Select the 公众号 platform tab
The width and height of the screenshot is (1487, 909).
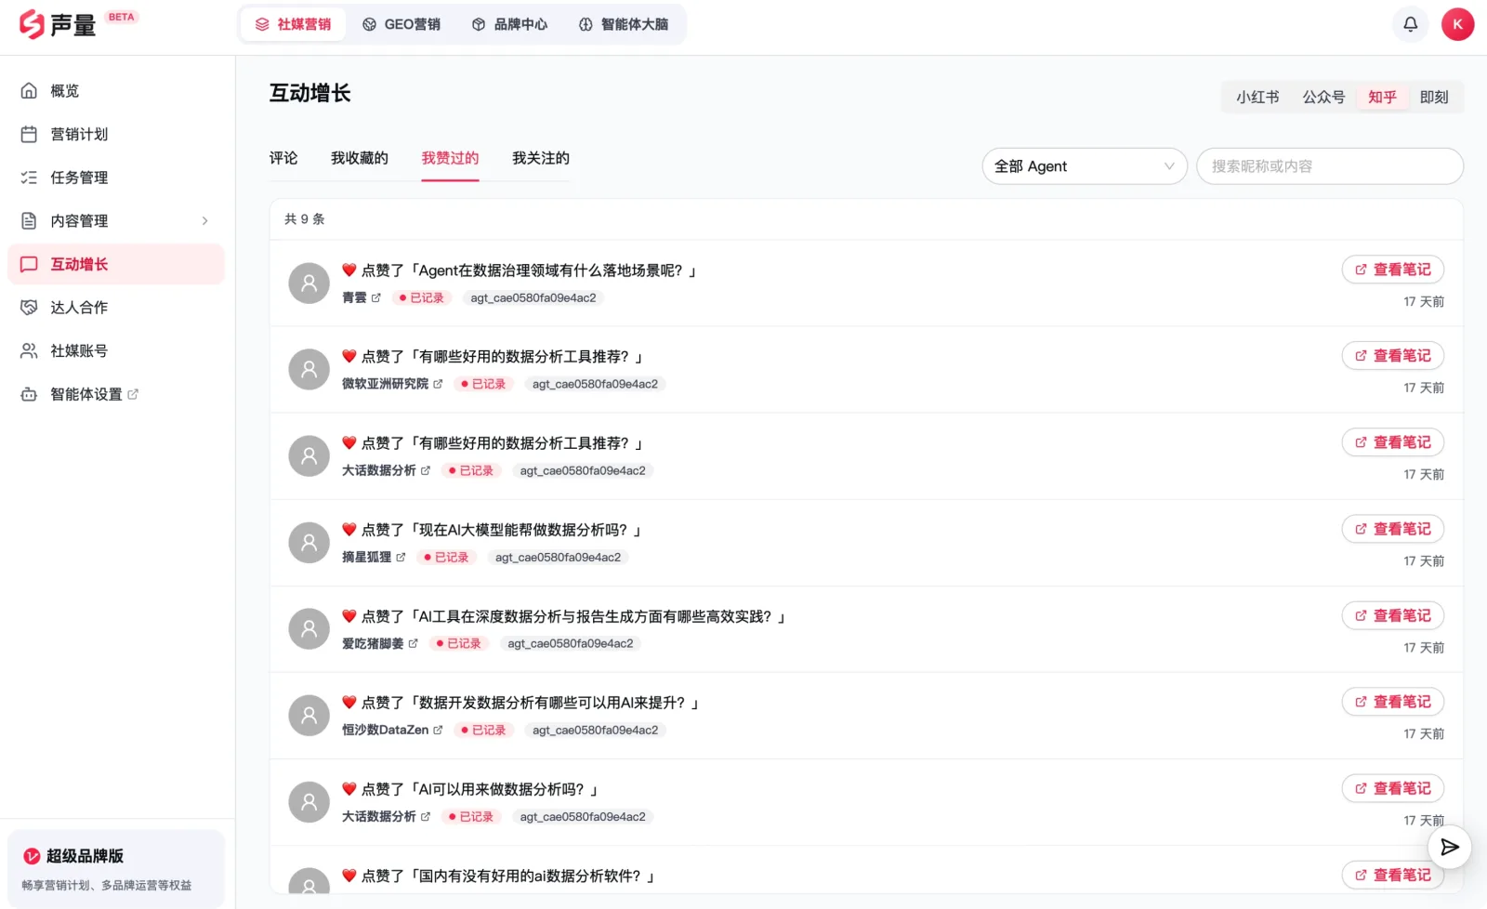(x=1323, y=97)
